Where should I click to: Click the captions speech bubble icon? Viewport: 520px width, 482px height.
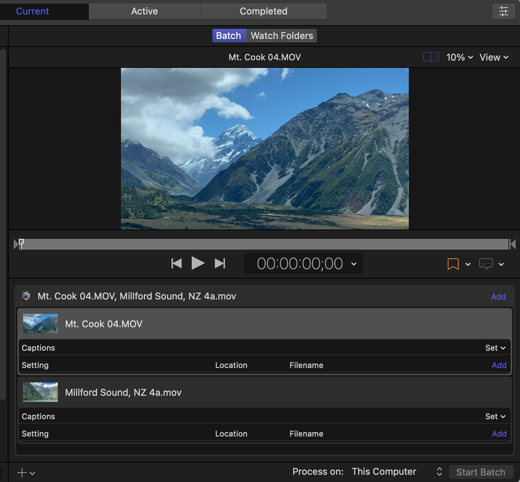pos(486,264)
